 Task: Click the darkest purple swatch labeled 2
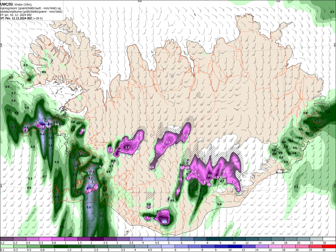[x=97, y=239]
